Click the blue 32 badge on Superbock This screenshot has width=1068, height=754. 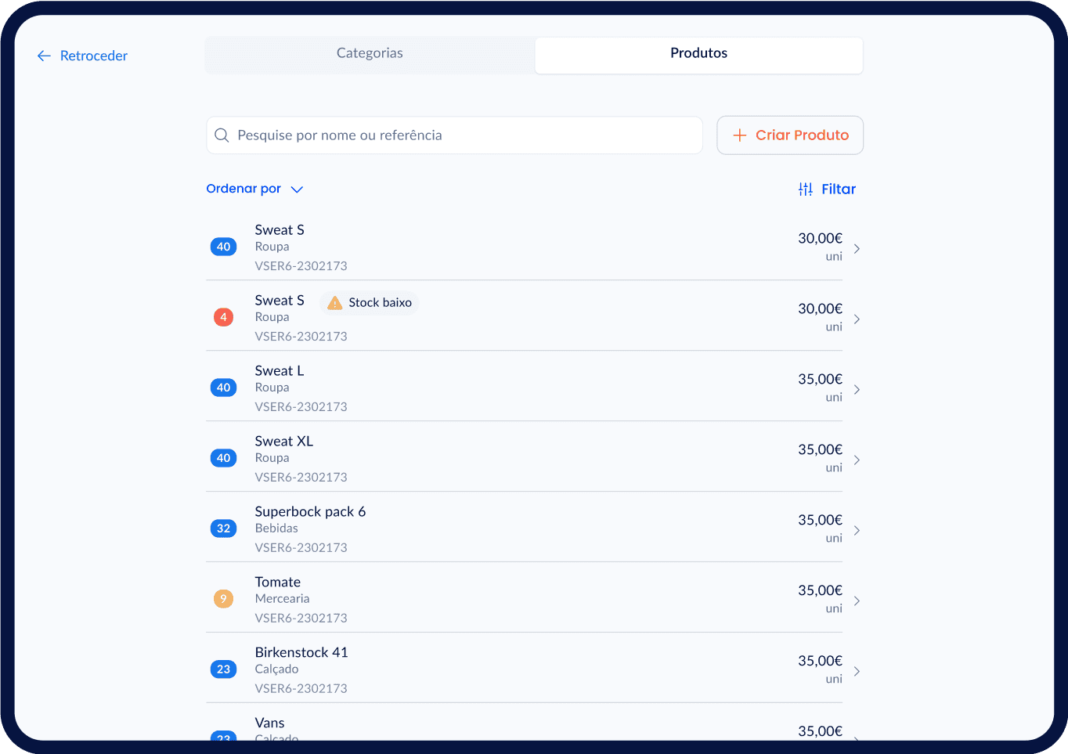point(223,529)
